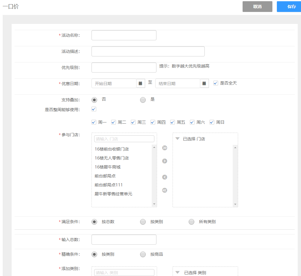
Task: Select store 前台邮局点
Action: click(105, 176)
